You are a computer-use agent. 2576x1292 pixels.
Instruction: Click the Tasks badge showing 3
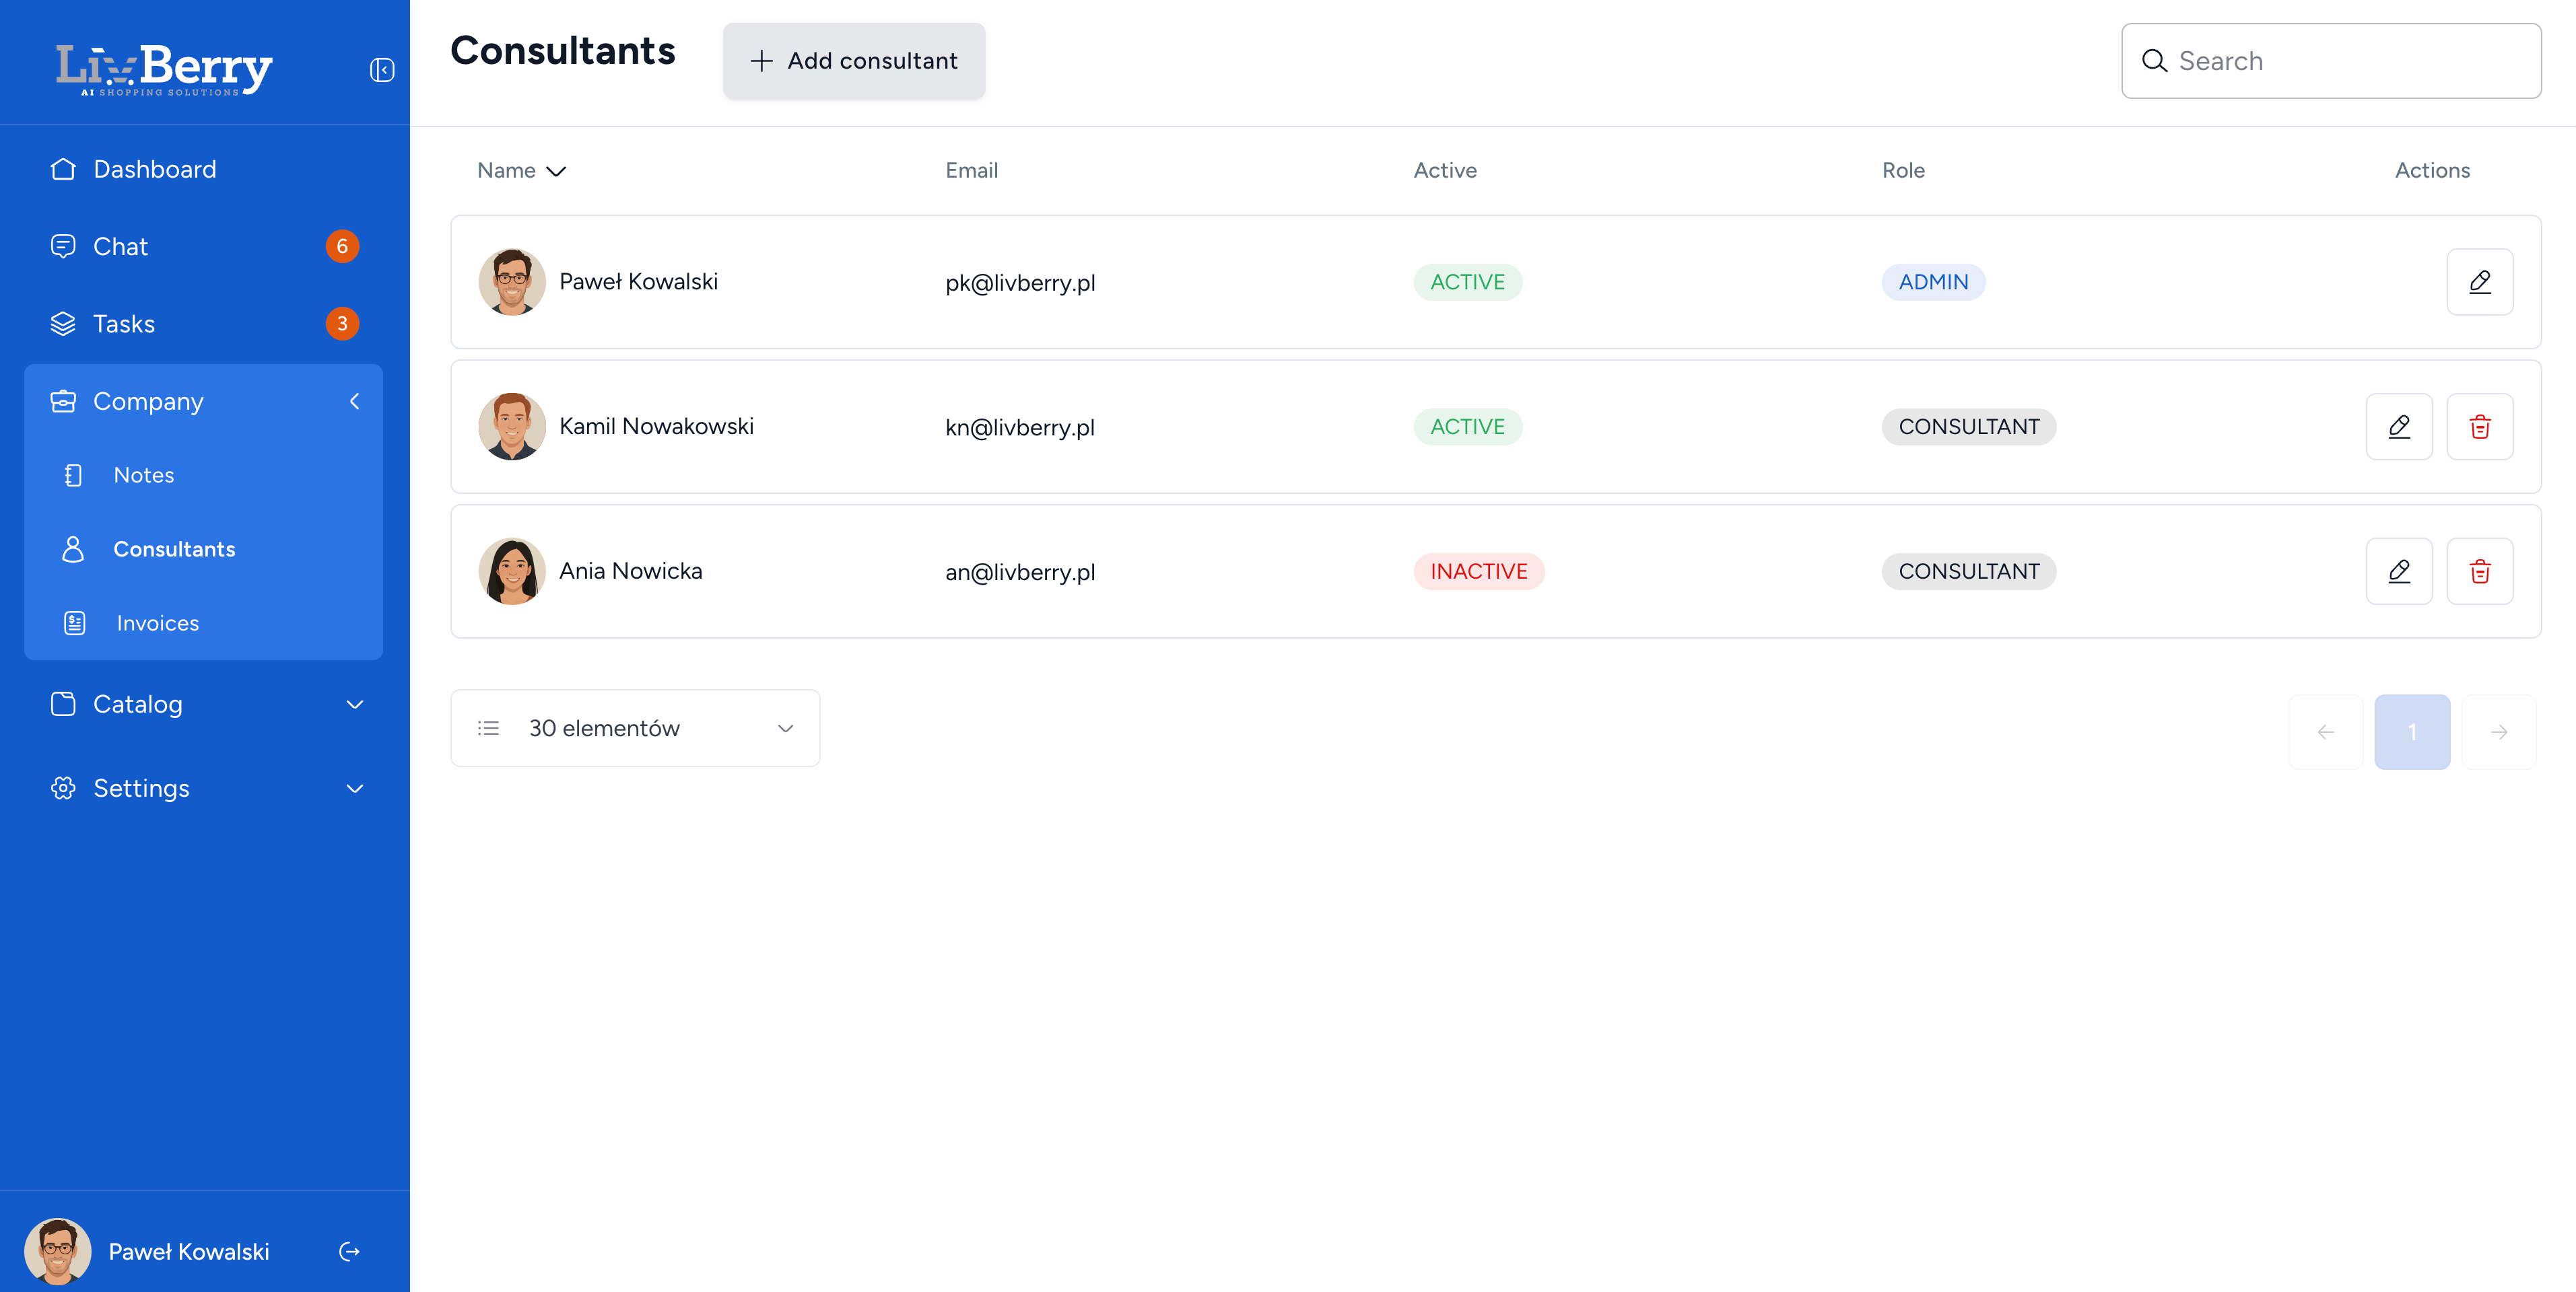point(342,324)
